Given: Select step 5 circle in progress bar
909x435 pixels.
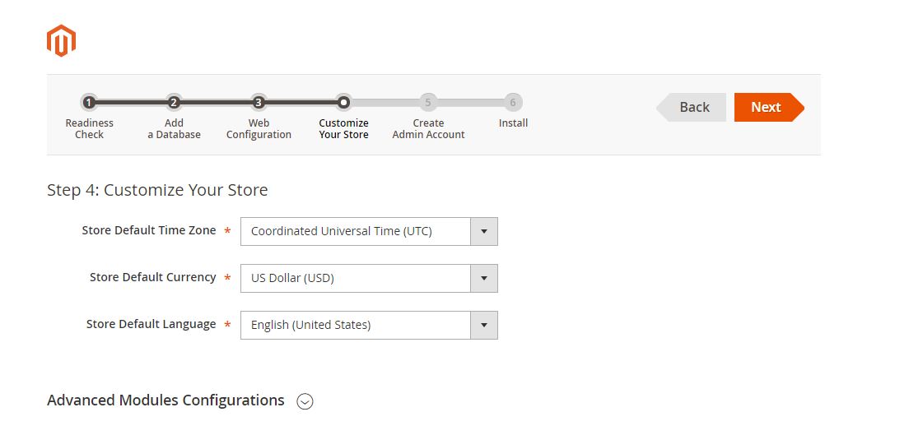Looking at the screenshot, I should [428, 103].
